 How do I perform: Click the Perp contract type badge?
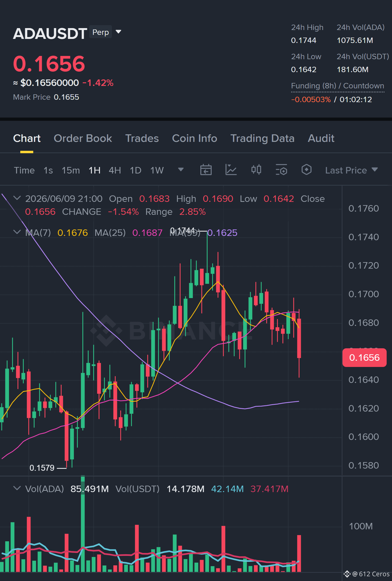(x=101, y=32)
